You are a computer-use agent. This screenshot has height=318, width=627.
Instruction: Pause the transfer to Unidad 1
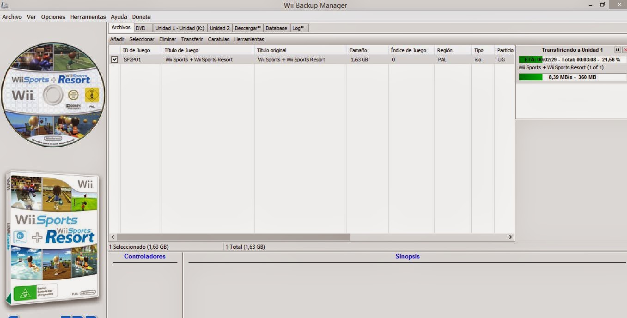617,49
